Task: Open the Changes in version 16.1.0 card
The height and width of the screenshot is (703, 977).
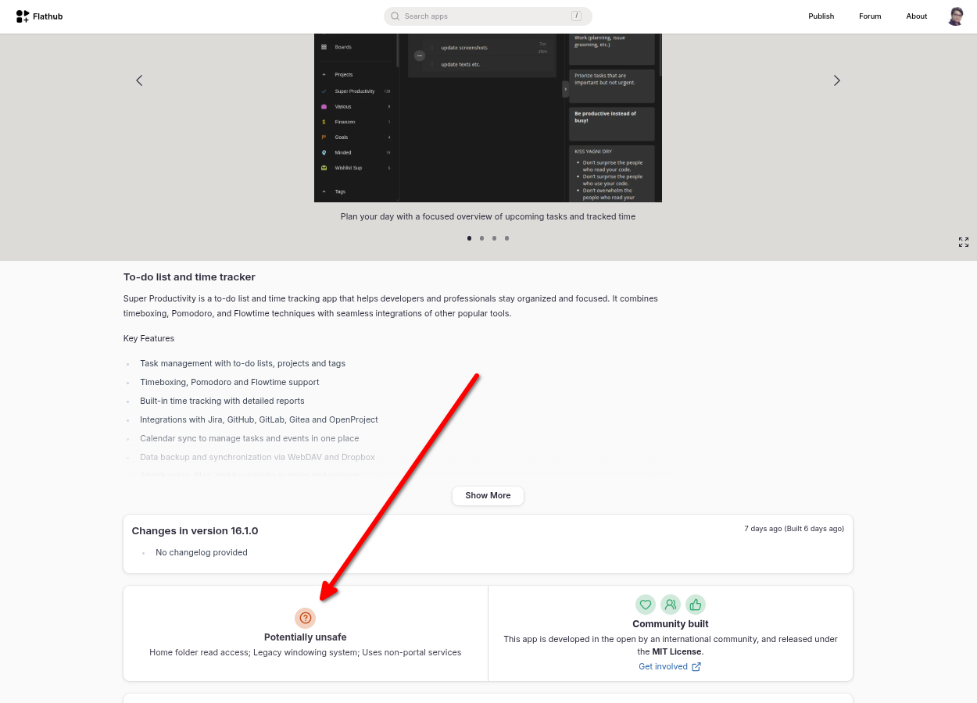Action: coord(488,544)
